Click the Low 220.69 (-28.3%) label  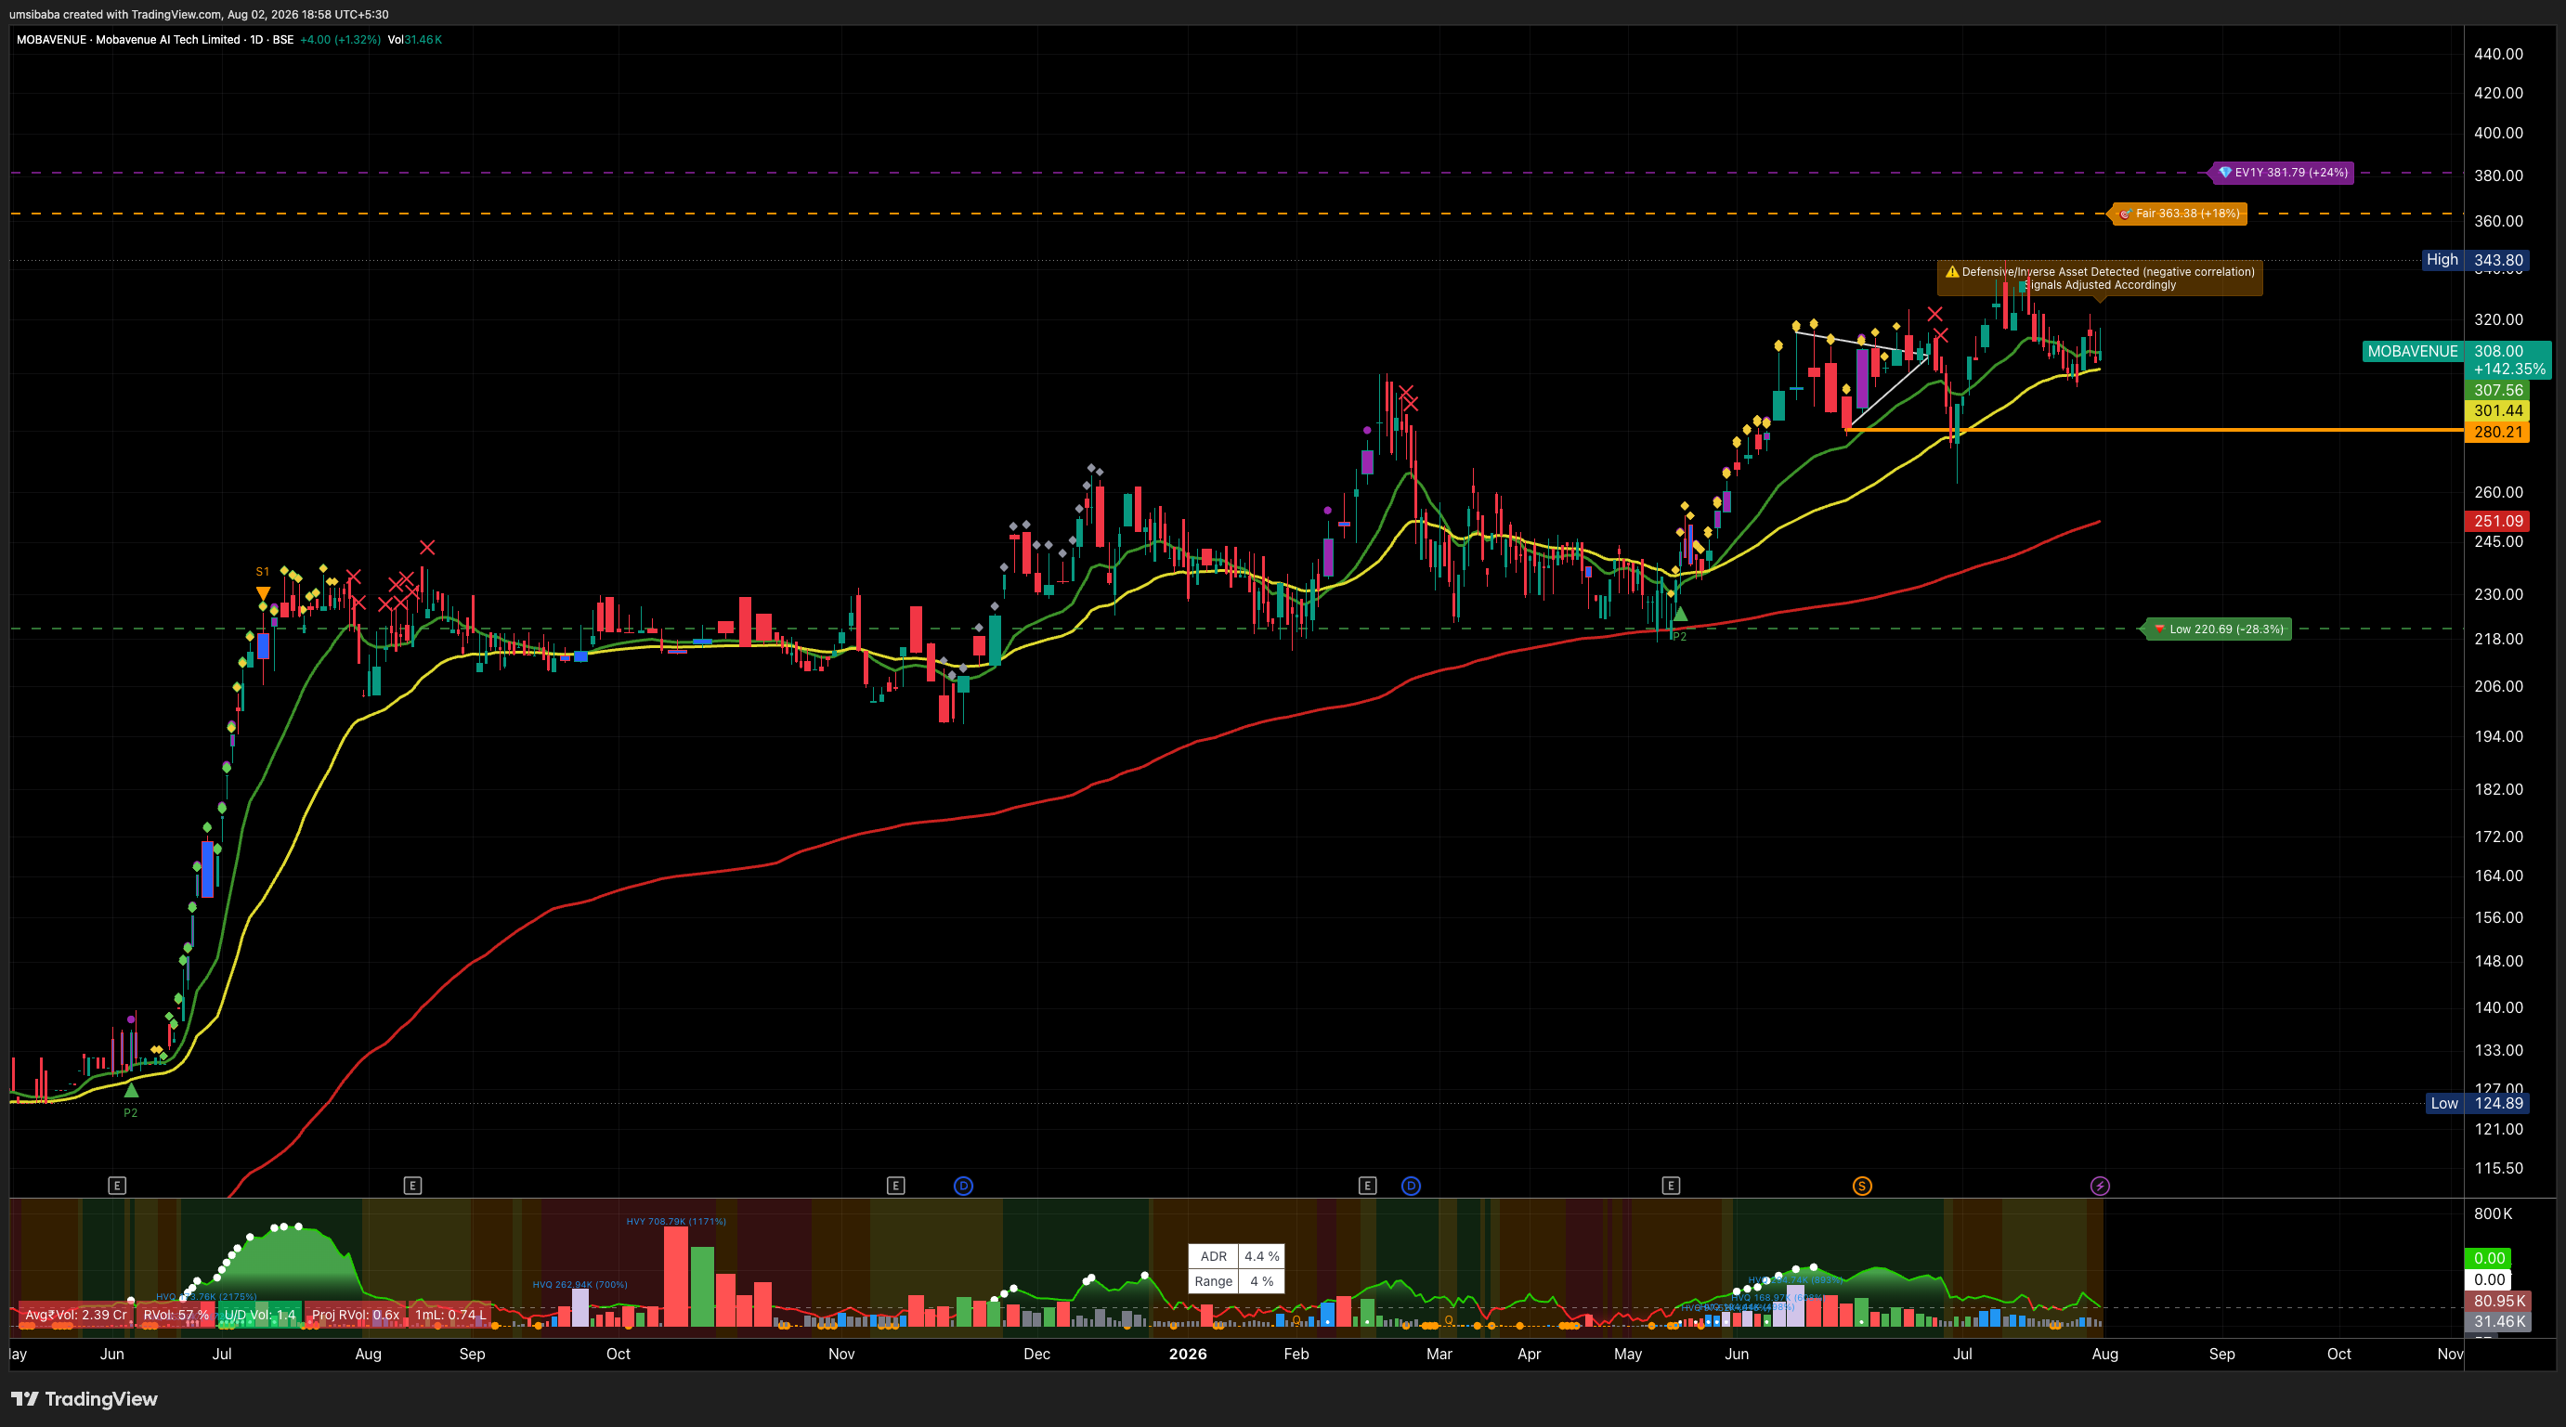(x=2218, y=629)
